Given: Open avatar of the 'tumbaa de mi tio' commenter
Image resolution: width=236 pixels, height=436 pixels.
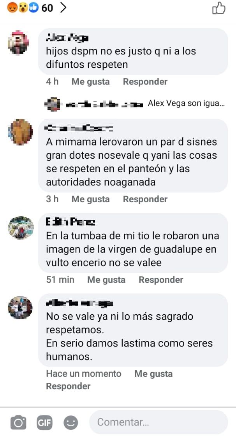Looking at the screenshot, I should (21, 228).
